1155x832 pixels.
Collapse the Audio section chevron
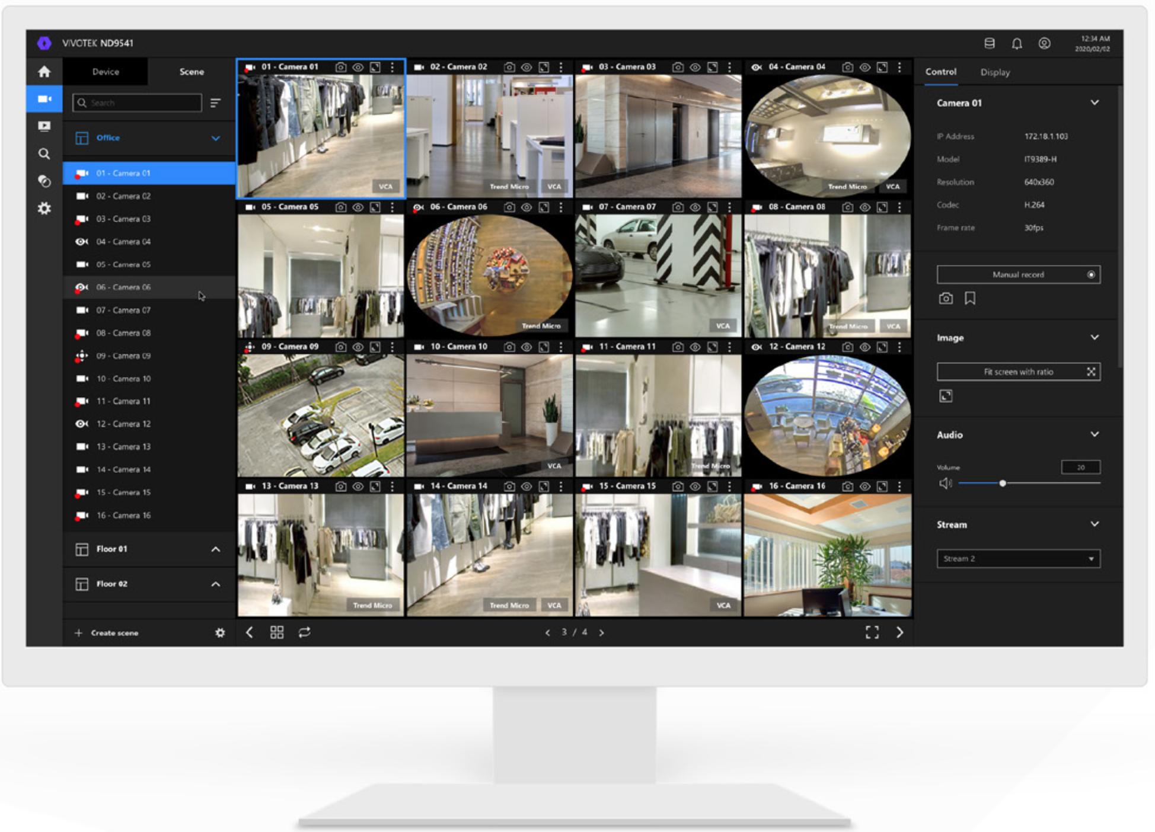click(1095, 434)
